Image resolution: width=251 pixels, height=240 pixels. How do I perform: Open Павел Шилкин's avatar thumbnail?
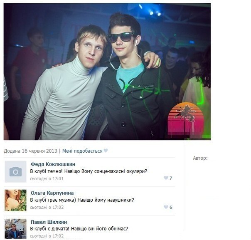pos(15,229)
